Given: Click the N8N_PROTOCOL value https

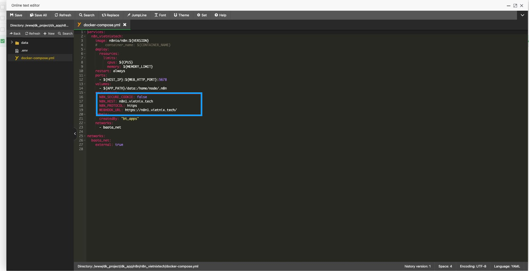Looking at the screenshot, I should point(132,106).
